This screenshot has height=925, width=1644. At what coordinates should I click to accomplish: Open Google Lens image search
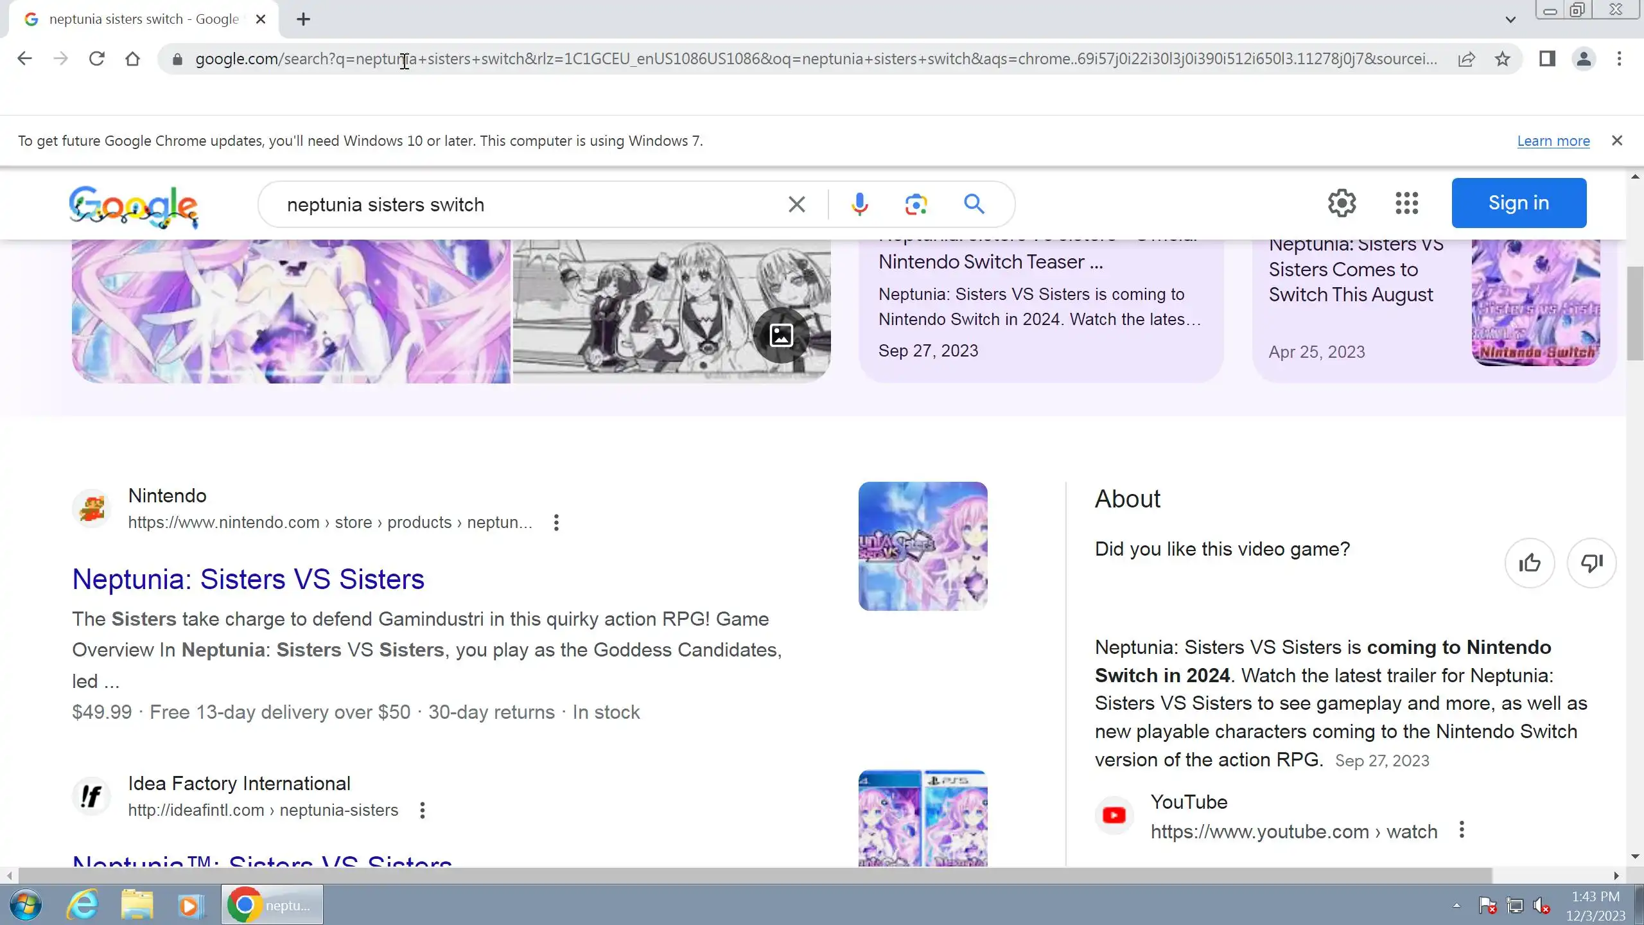click(x=916, y=204)
